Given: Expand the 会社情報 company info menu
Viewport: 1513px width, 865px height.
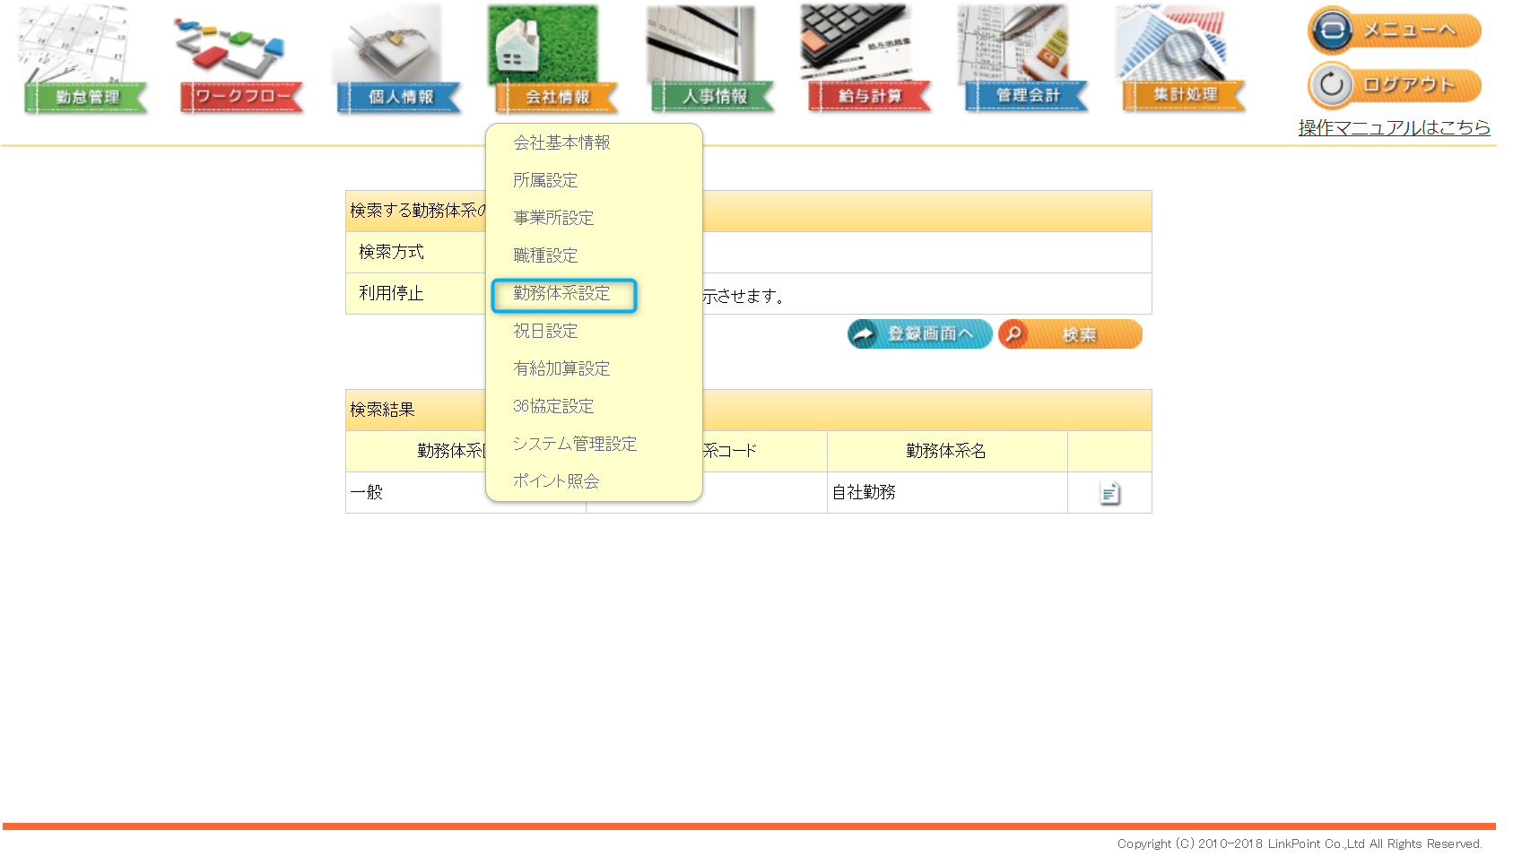Looking at the screenshot, I should pyautogui.click(x=556, y=61).
